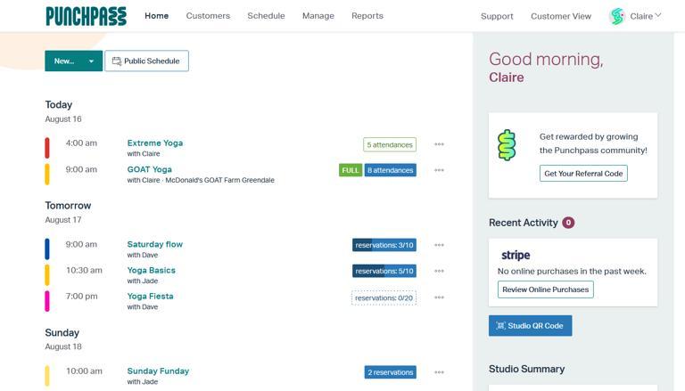
Task: Click "No online purchases in the past week."
Action: tap(572, 272)
